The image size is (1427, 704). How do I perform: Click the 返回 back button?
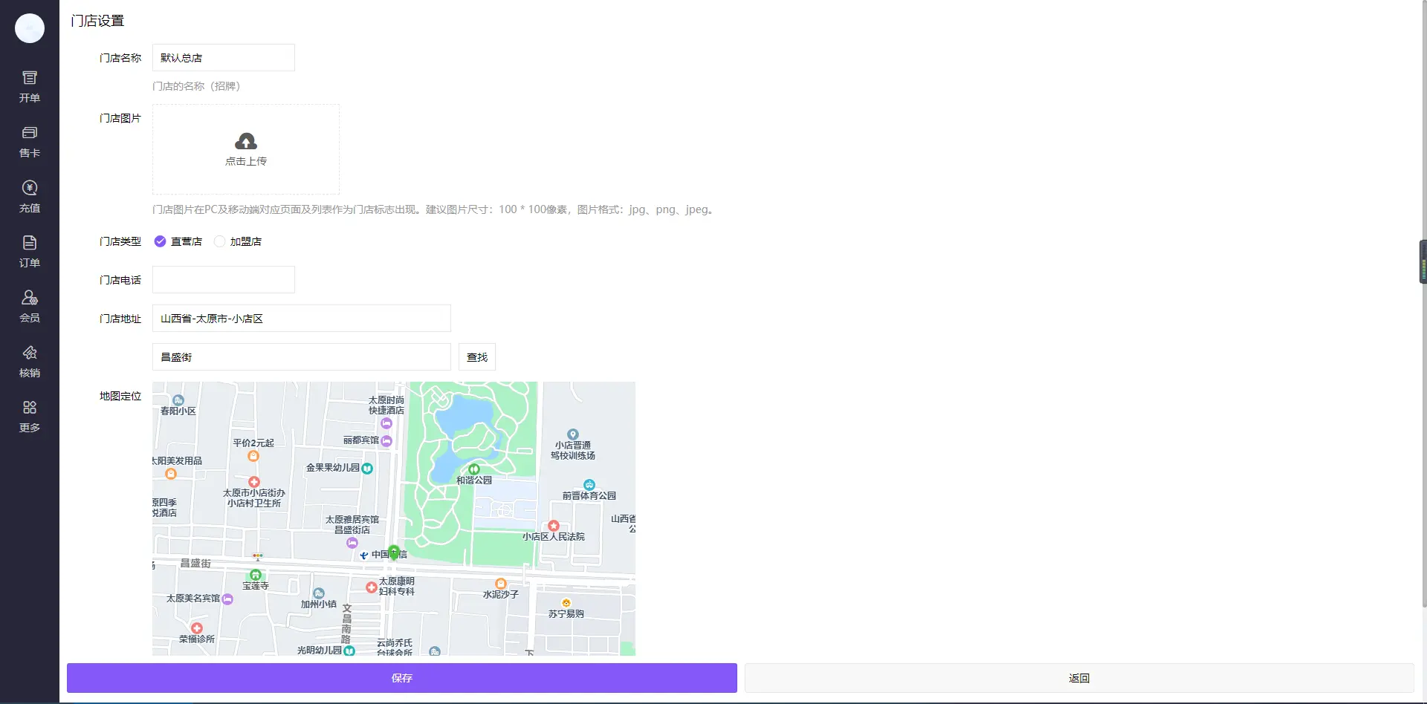pos(1078,678)
